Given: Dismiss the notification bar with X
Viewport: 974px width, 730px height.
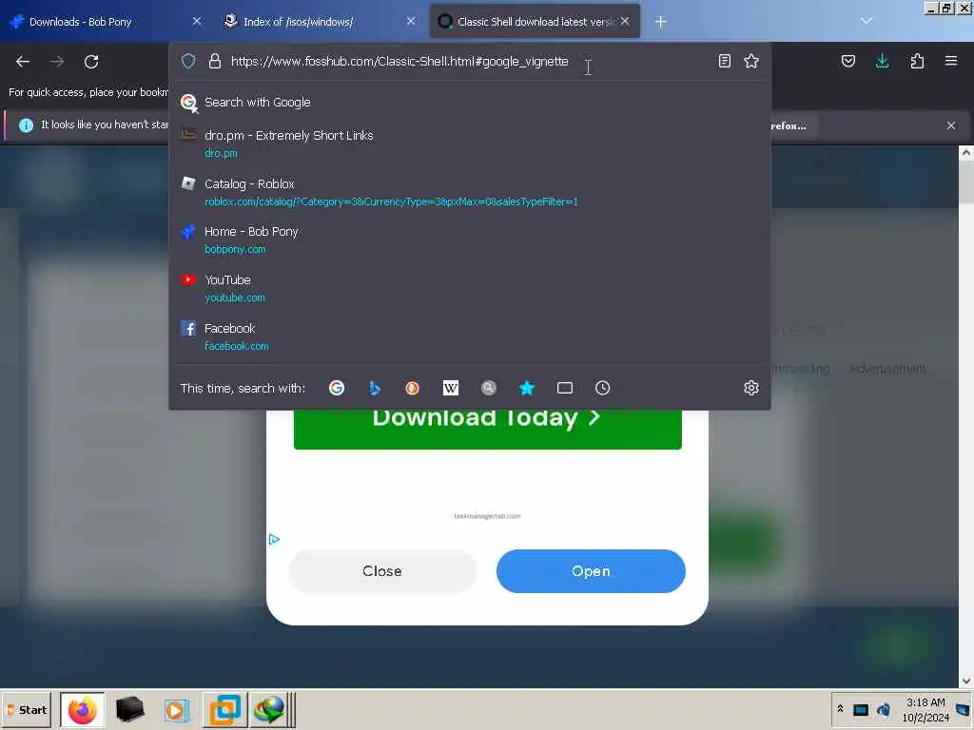Looking at the screenshot, I should click(x=951, y=125).
